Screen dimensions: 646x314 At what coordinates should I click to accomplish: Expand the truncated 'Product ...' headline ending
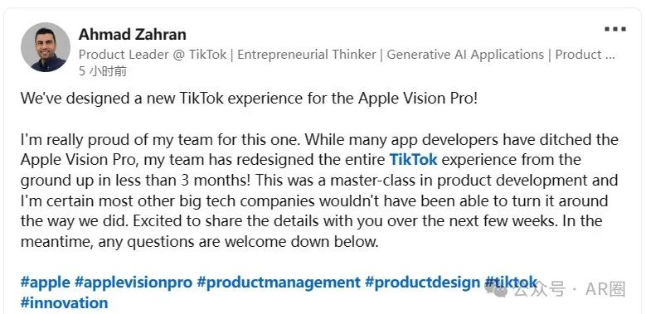(x=585, y=55)
